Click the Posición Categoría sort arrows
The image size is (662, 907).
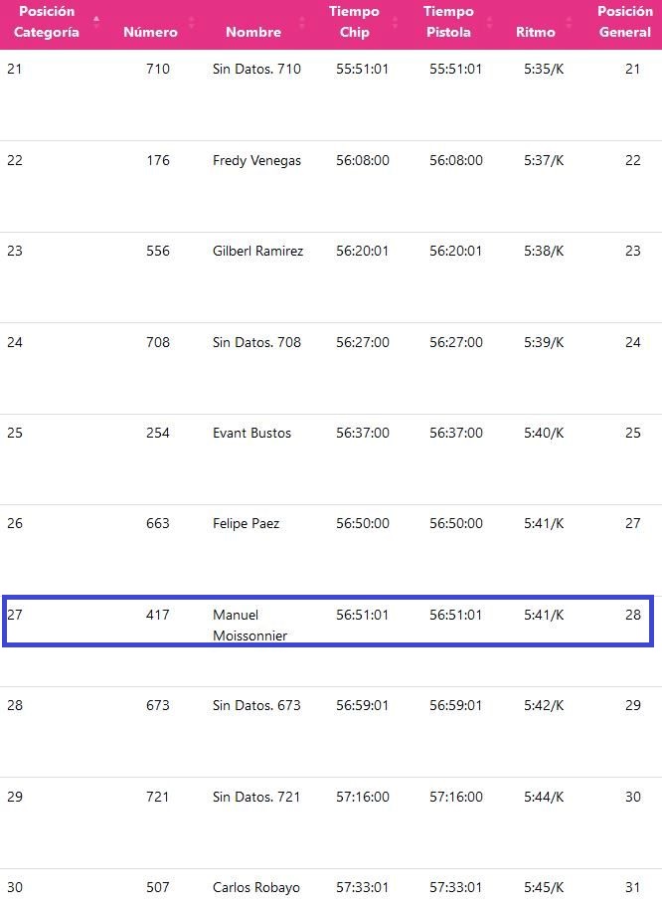click(96, 22)
